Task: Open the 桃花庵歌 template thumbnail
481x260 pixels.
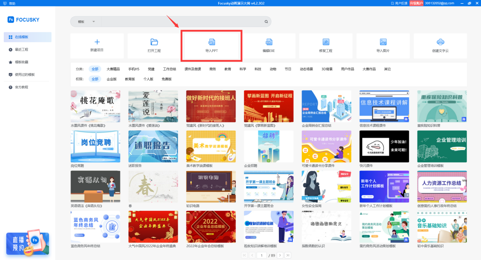Action: tap(96, 106)
